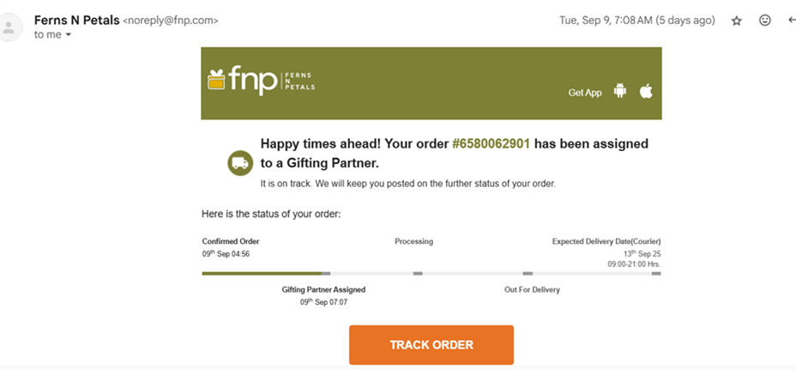
Task: Click the sender profile avatar
Action: (11, 27)
